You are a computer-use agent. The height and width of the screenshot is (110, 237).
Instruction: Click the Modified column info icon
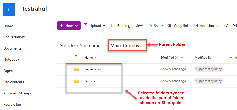176,58
